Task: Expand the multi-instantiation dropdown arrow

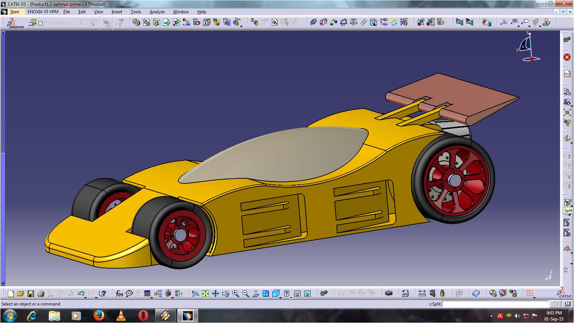Action: pos(241,26)
